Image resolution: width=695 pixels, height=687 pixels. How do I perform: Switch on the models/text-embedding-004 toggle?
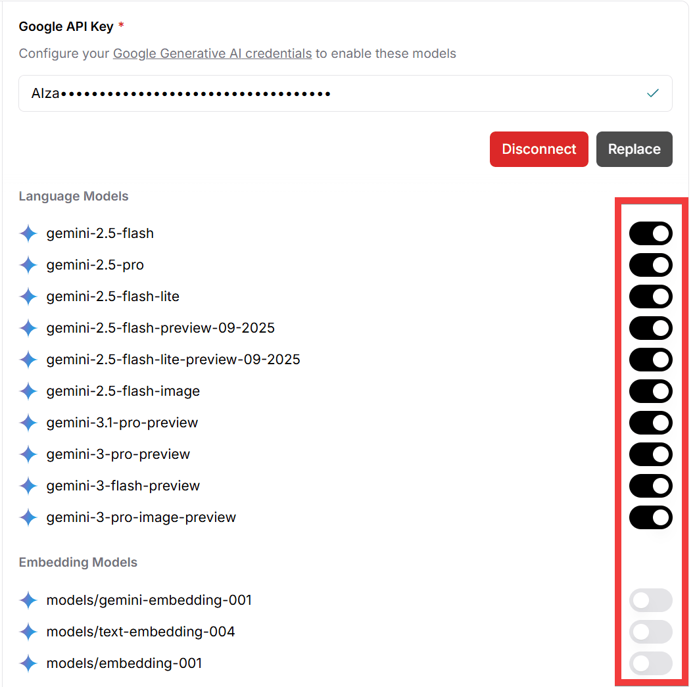click(x=650, y=632)
